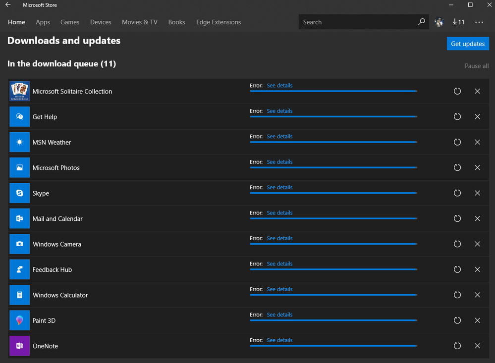Open the MSN Weather app tile

click(20, 142)
